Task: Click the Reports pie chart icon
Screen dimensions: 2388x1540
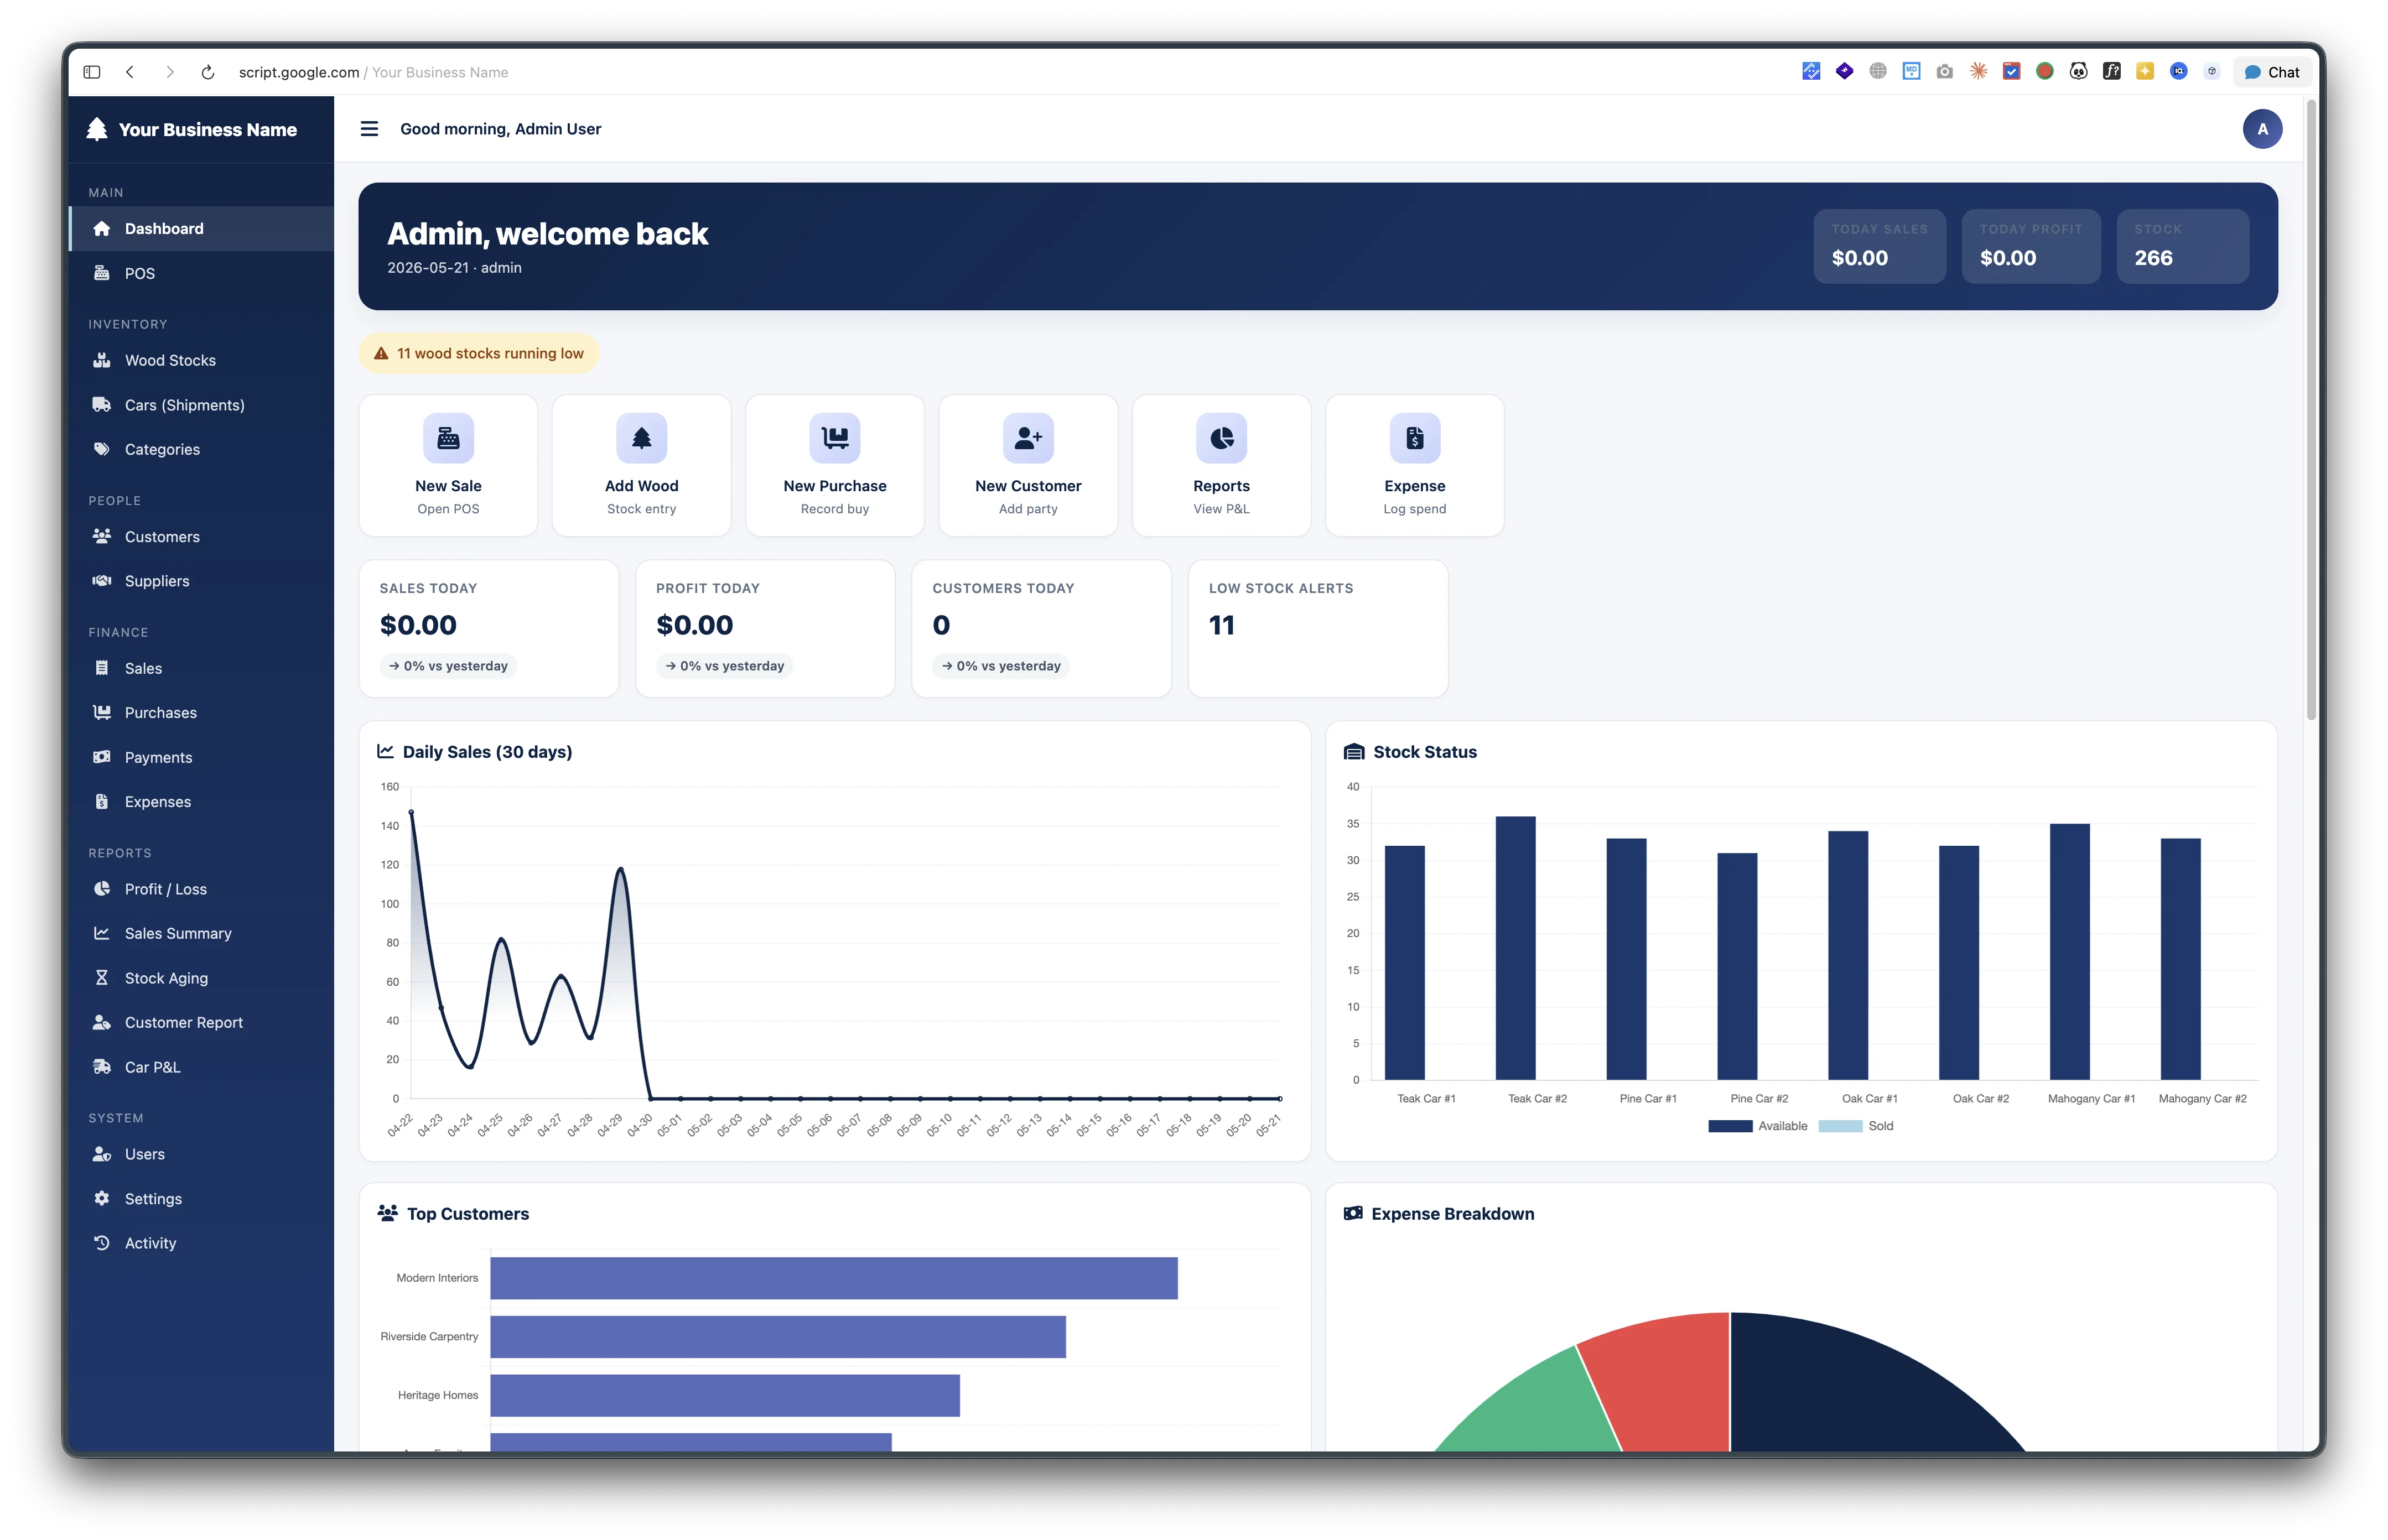Action: pos(1221,438)
